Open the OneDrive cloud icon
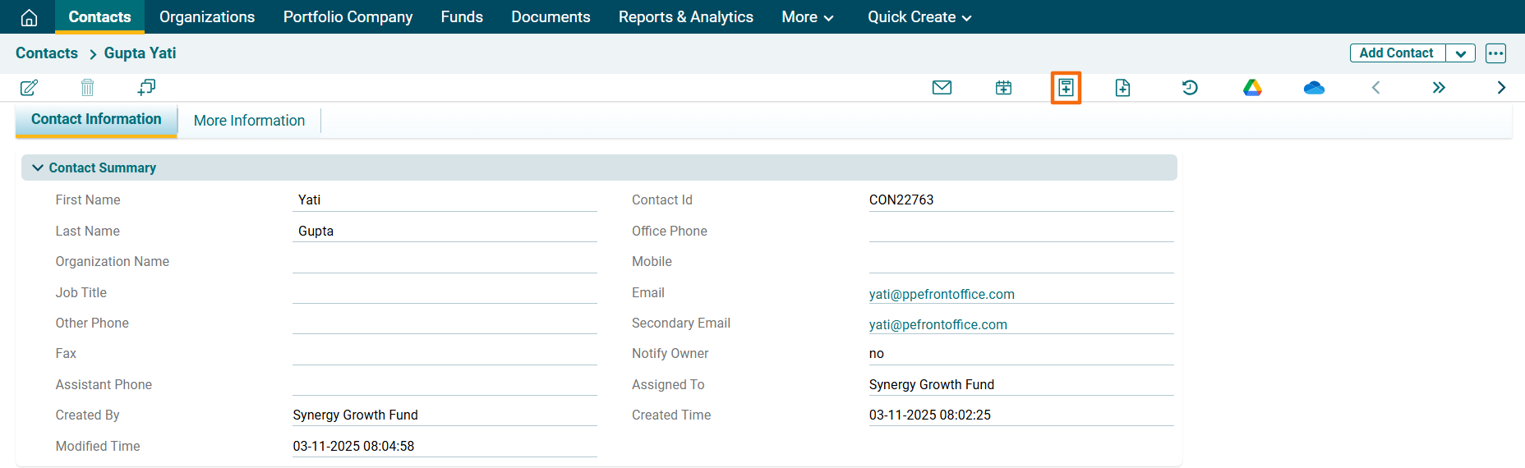1525x468 pixels. (1314, 88)
